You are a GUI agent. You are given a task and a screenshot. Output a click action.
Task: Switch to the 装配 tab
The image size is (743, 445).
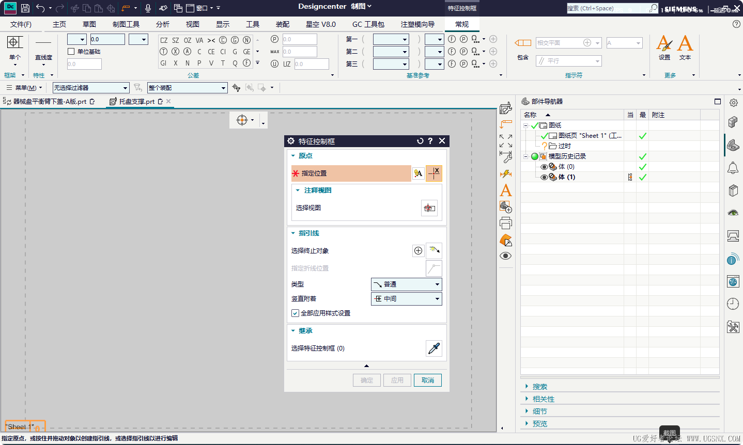point(283,24)
